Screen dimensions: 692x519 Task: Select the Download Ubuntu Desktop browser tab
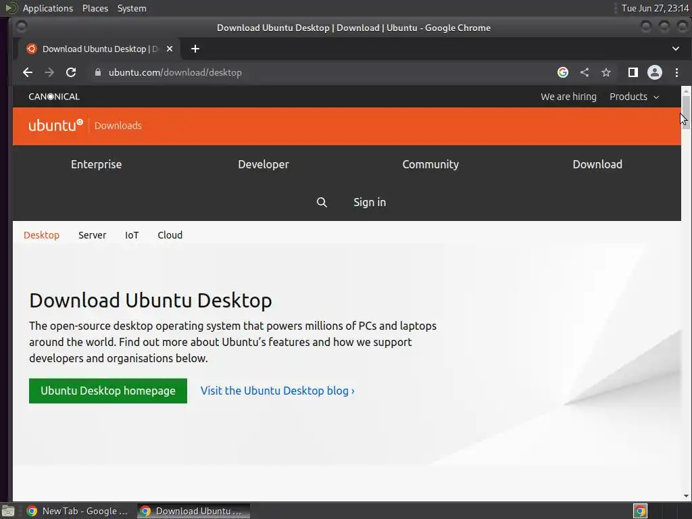point(98,49)
